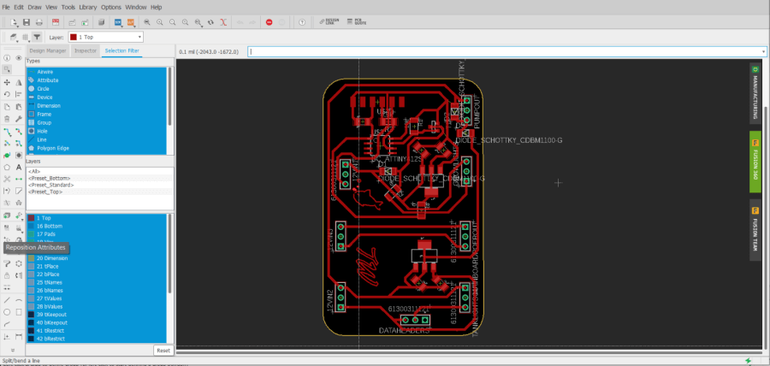Open the File menu

click(x=6, y=8)
